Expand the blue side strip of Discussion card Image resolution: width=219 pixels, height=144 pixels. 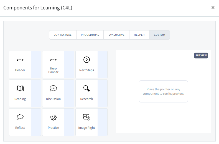pos(69,93)
